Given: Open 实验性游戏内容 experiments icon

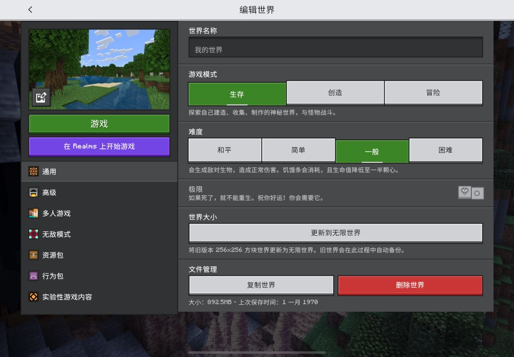Looking at the screenshot, I should [x=33, y=297].
